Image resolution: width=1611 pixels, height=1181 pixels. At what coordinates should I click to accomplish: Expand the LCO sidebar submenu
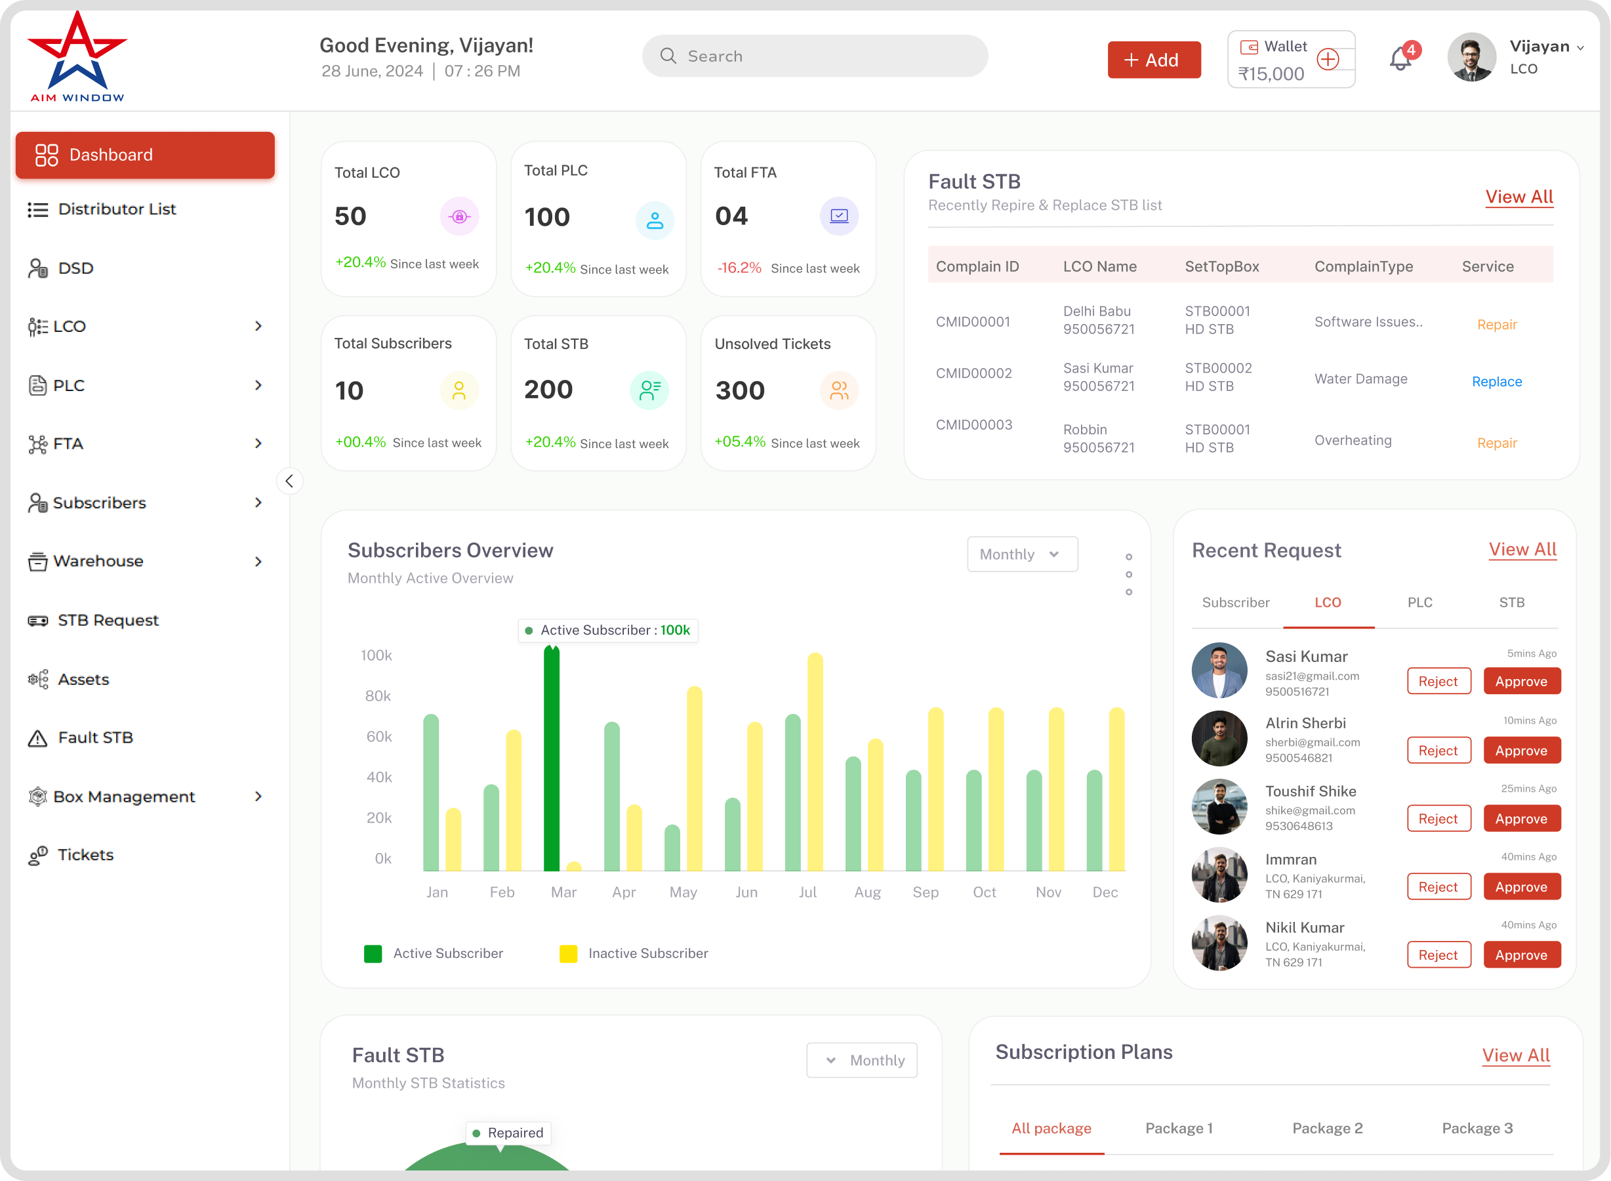coord(258,326)
